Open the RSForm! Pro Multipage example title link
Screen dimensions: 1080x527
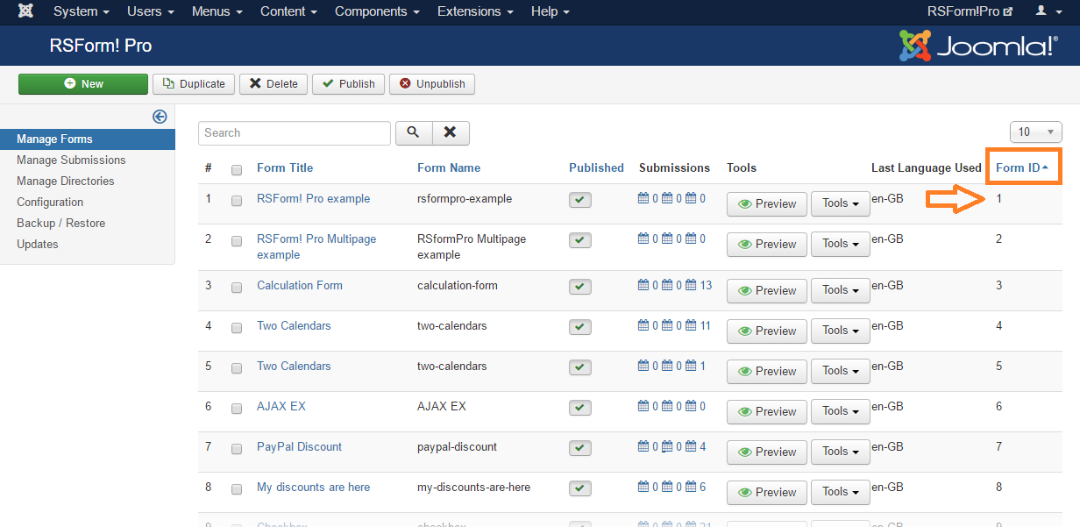316,246
